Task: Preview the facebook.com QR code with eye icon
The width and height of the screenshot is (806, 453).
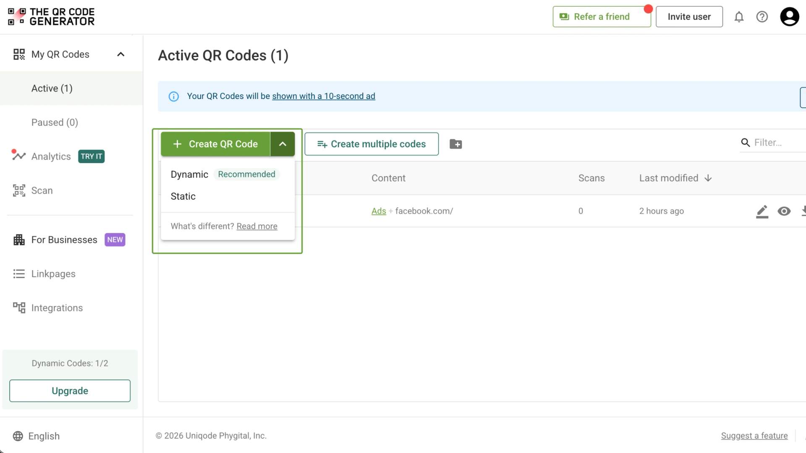Action: tap(784, 211)
